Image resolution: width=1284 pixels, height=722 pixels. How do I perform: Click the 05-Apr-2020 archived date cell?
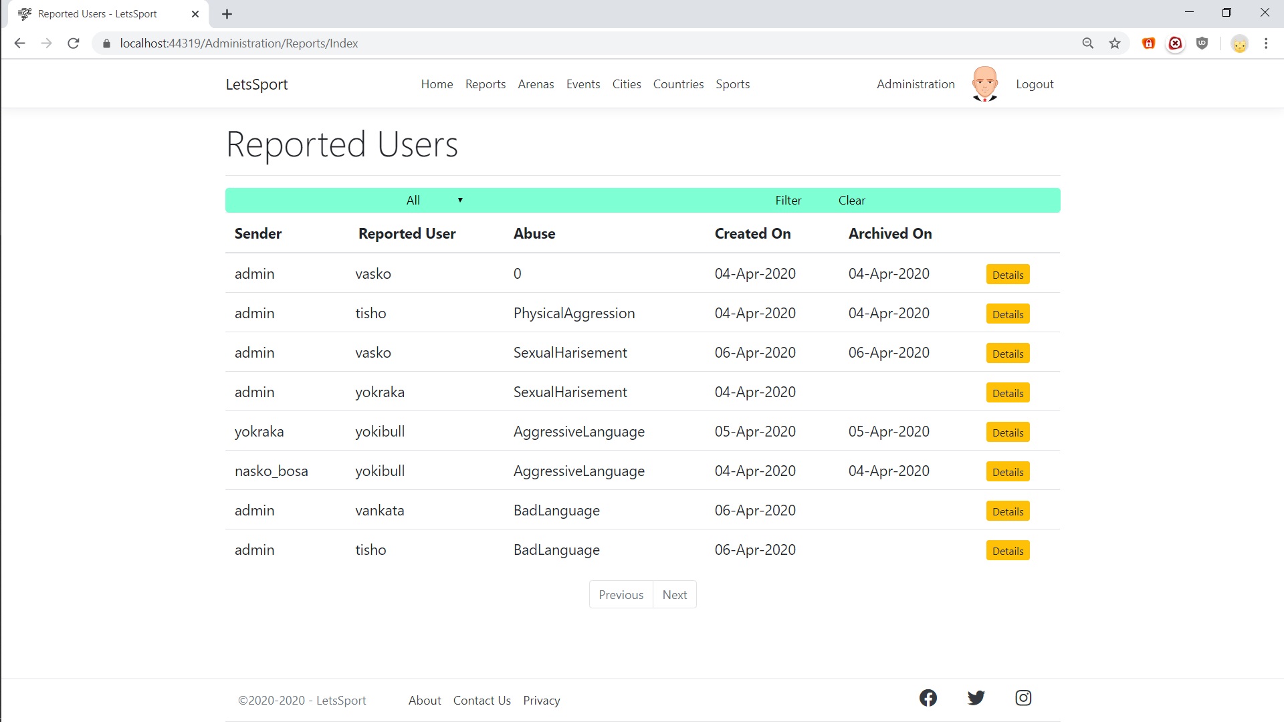coord(889,432)
